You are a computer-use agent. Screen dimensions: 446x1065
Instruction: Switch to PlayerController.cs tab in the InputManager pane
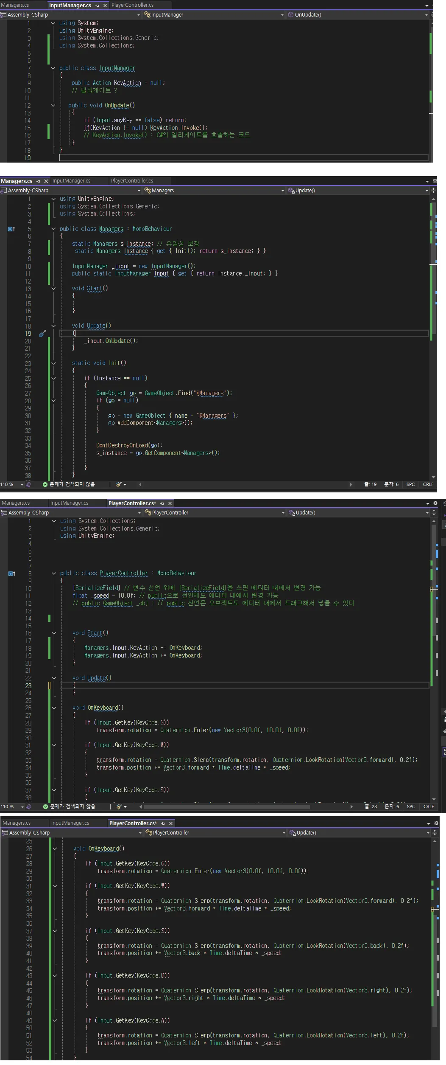[x=133, y=5]
